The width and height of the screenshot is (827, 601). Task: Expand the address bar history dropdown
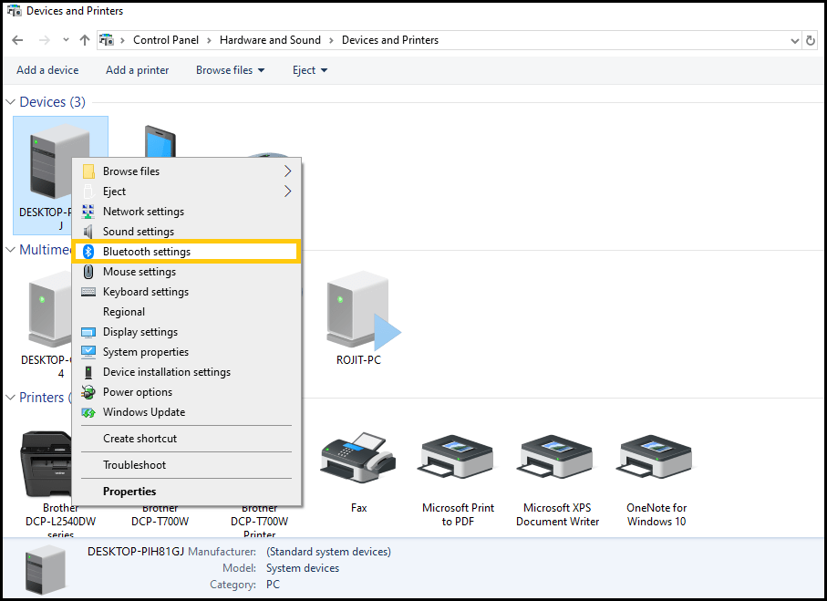(794, 40)
